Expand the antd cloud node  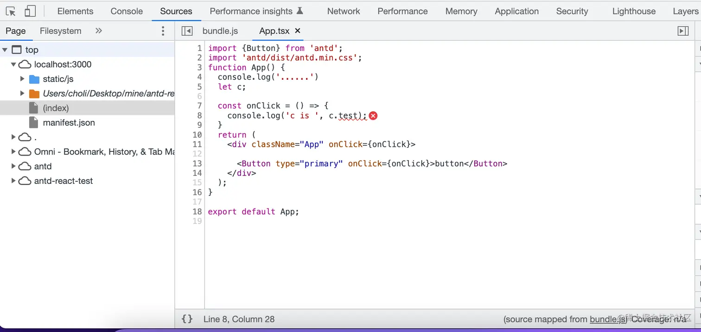click(x=13, y=166)
